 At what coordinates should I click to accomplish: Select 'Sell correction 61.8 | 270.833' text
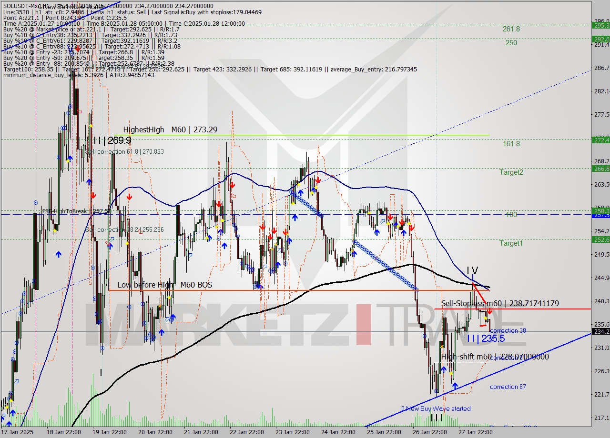coord(124,151)
